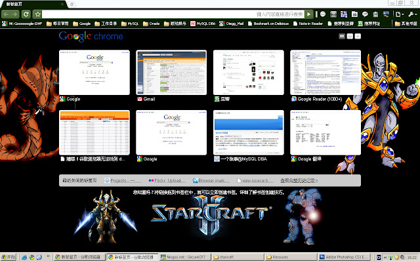This screenshot has height=262, width=420.
Task: Open the Oracle bookmarks folder
Action: click(x=152, y=24)
